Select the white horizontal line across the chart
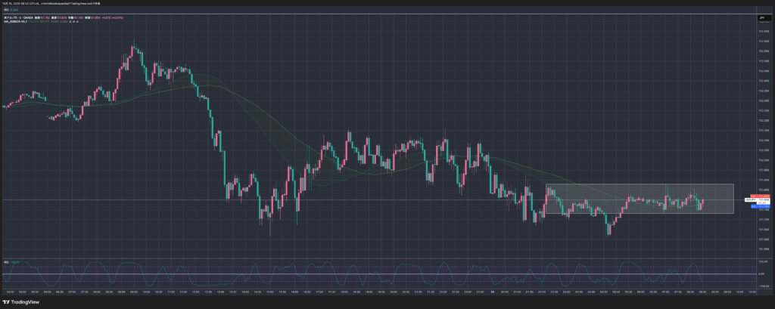 tap(303, 199)
